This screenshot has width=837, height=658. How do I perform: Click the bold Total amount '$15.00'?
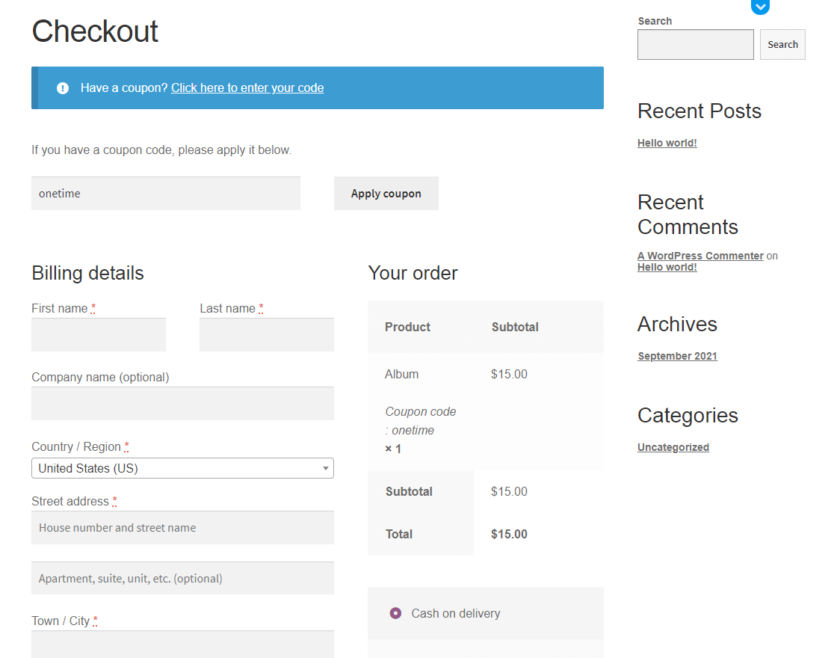(x=509, y=534)
